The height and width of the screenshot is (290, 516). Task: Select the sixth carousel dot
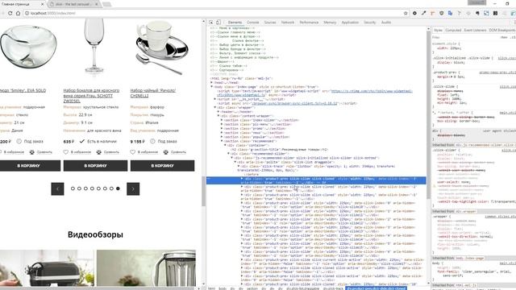(105, 188)
